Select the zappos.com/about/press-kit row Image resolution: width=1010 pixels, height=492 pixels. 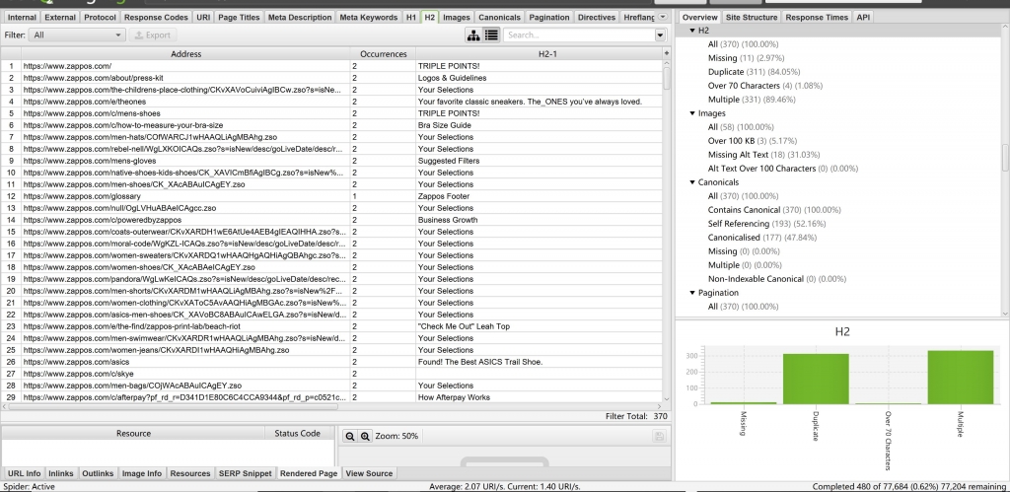coord(331,78)
